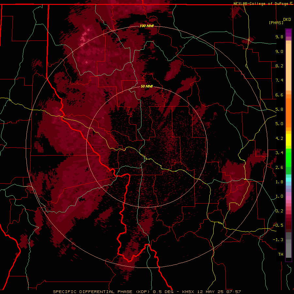Screen dimensions: 294x294
Task: Click the 9.0 scale value
Action: point(279,51)
